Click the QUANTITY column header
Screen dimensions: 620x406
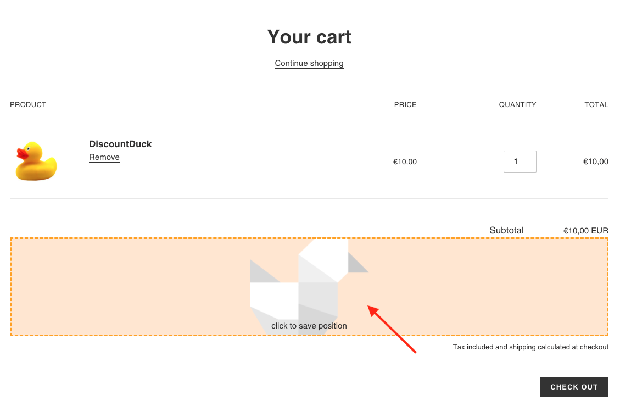tap(517, 104)
